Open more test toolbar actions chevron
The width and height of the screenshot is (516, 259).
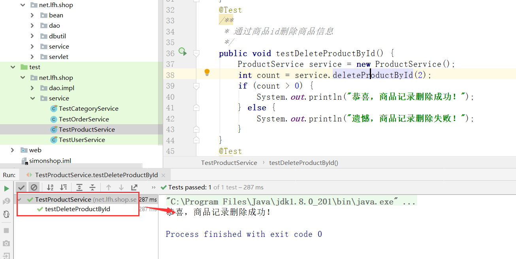(154, 187)
